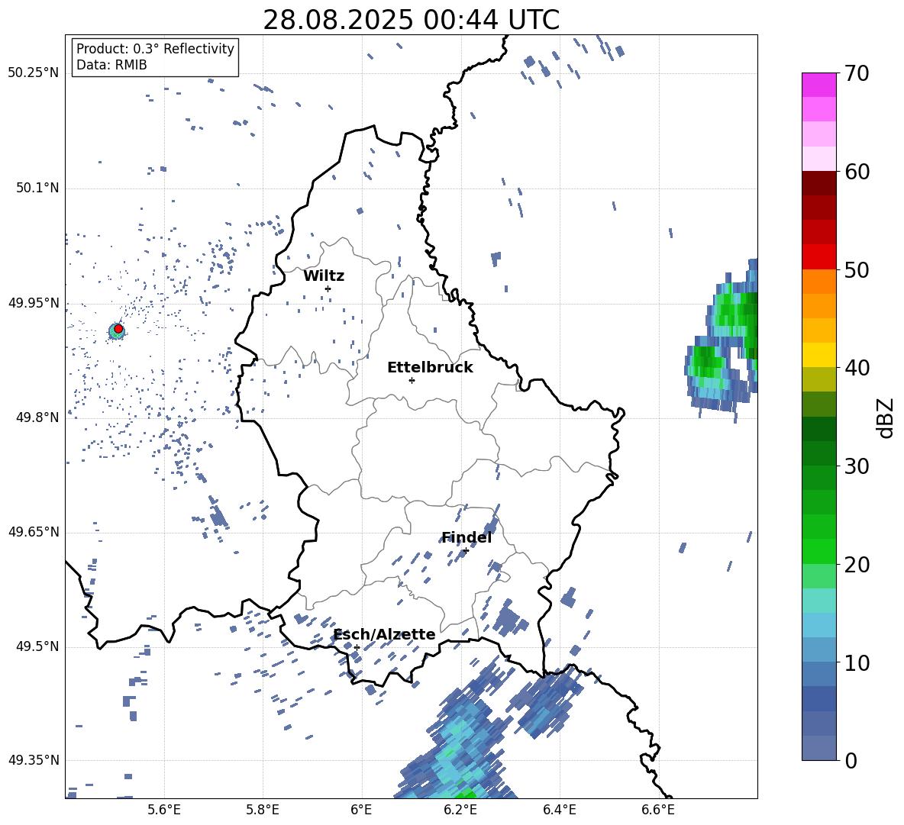Image resolution: width=904 pixels, height=825 pixels.
Task: Click the Esch/Alzette city label
Action: [x=385, y=634]
